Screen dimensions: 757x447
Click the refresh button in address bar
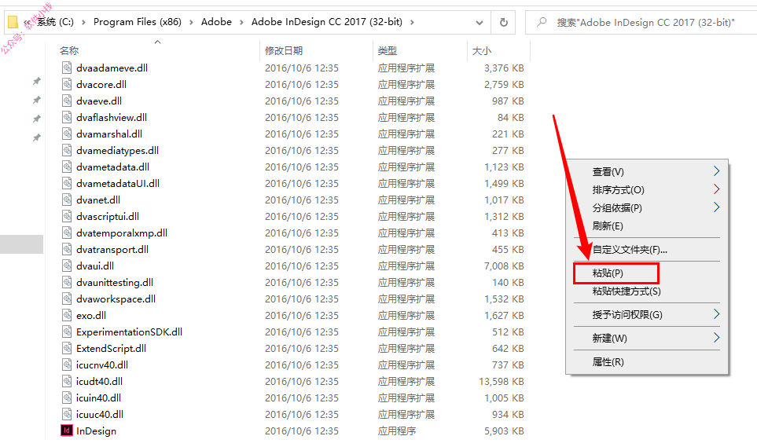(x=504, y=22)
